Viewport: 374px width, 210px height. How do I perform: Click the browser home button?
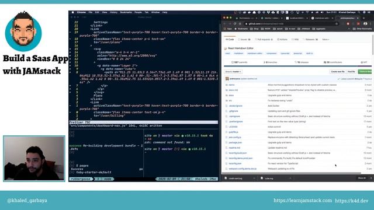coord(240,24)
